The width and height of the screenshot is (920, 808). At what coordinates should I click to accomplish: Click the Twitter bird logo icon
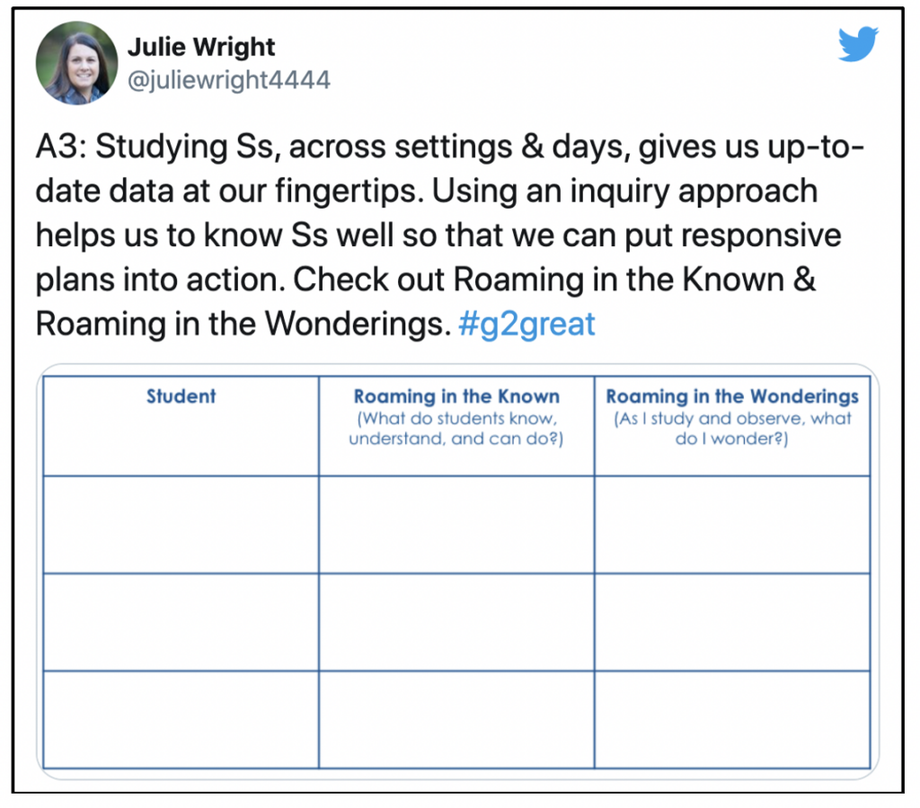coord(858,43)
